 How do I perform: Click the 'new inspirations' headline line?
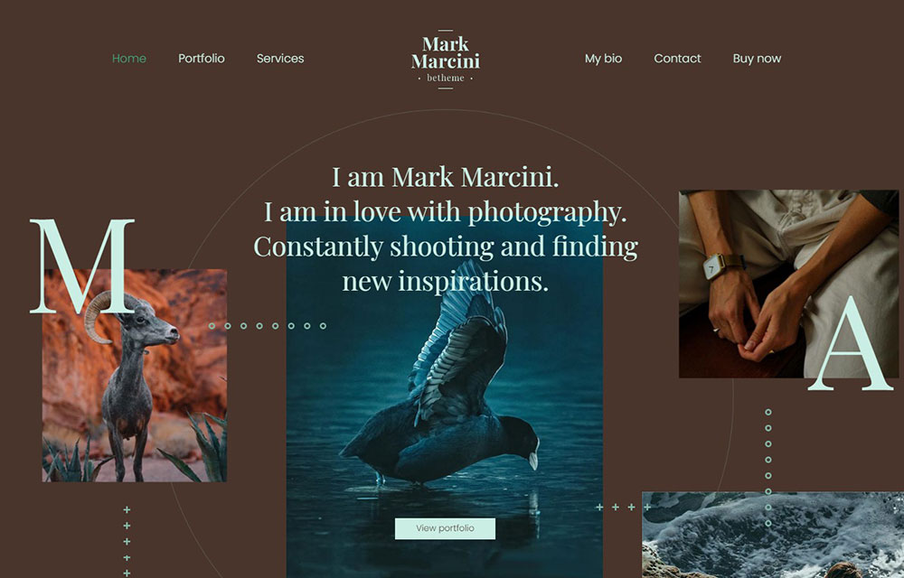445,281
